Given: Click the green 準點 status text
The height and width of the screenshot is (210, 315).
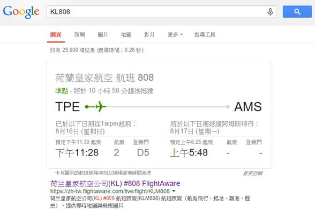Looking at the screenshot, I should pos(62,91).
